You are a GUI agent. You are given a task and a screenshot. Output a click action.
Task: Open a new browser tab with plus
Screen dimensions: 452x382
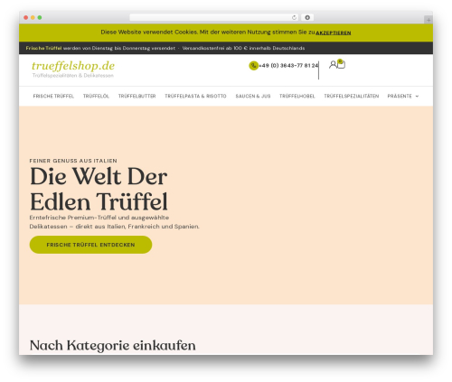pos(428,20)
